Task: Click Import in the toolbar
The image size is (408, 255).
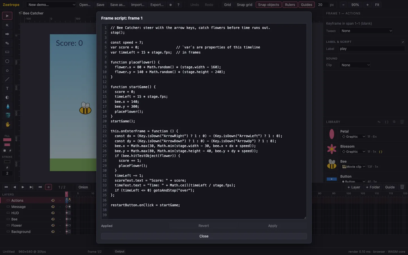Action: [x=138, y=5]
